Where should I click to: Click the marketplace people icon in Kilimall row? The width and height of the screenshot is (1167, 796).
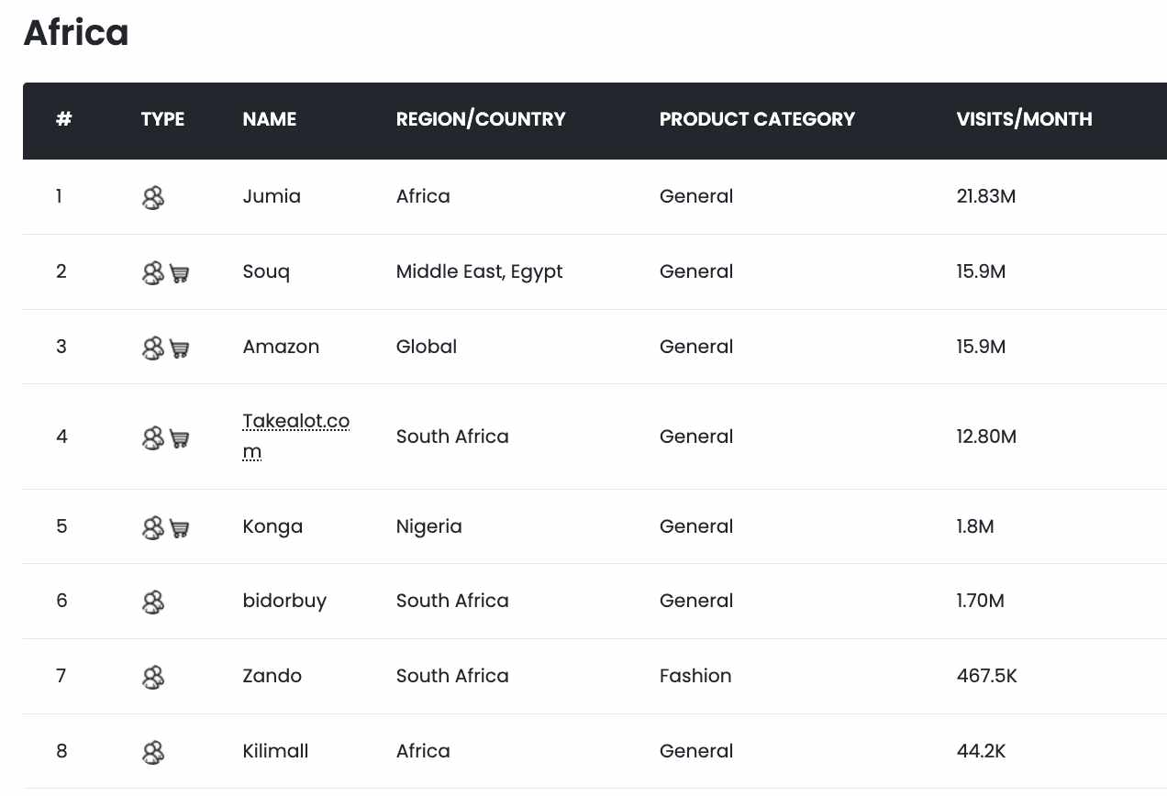click(153, 753)
